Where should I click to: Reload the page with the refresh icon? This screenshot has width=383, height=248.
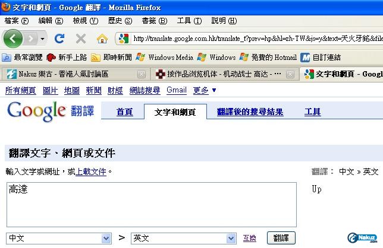(x=59, y=39)
